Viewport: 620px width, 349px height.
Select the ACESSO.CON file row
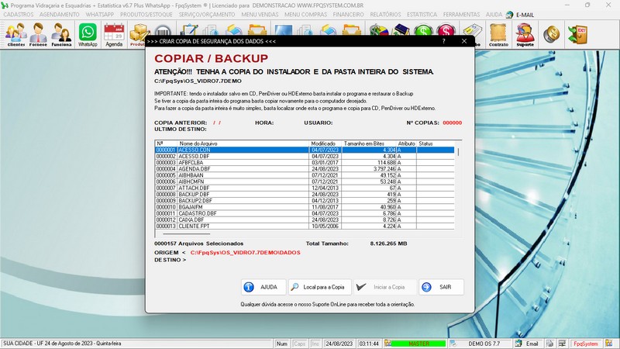click(x=305, y=150)
